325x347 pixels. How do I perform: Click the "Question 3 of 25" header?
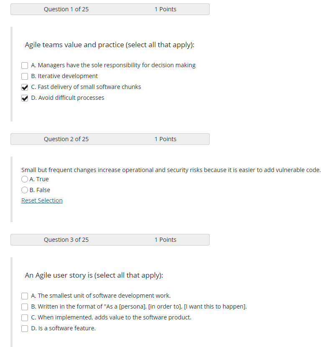(x=66, y=239)
